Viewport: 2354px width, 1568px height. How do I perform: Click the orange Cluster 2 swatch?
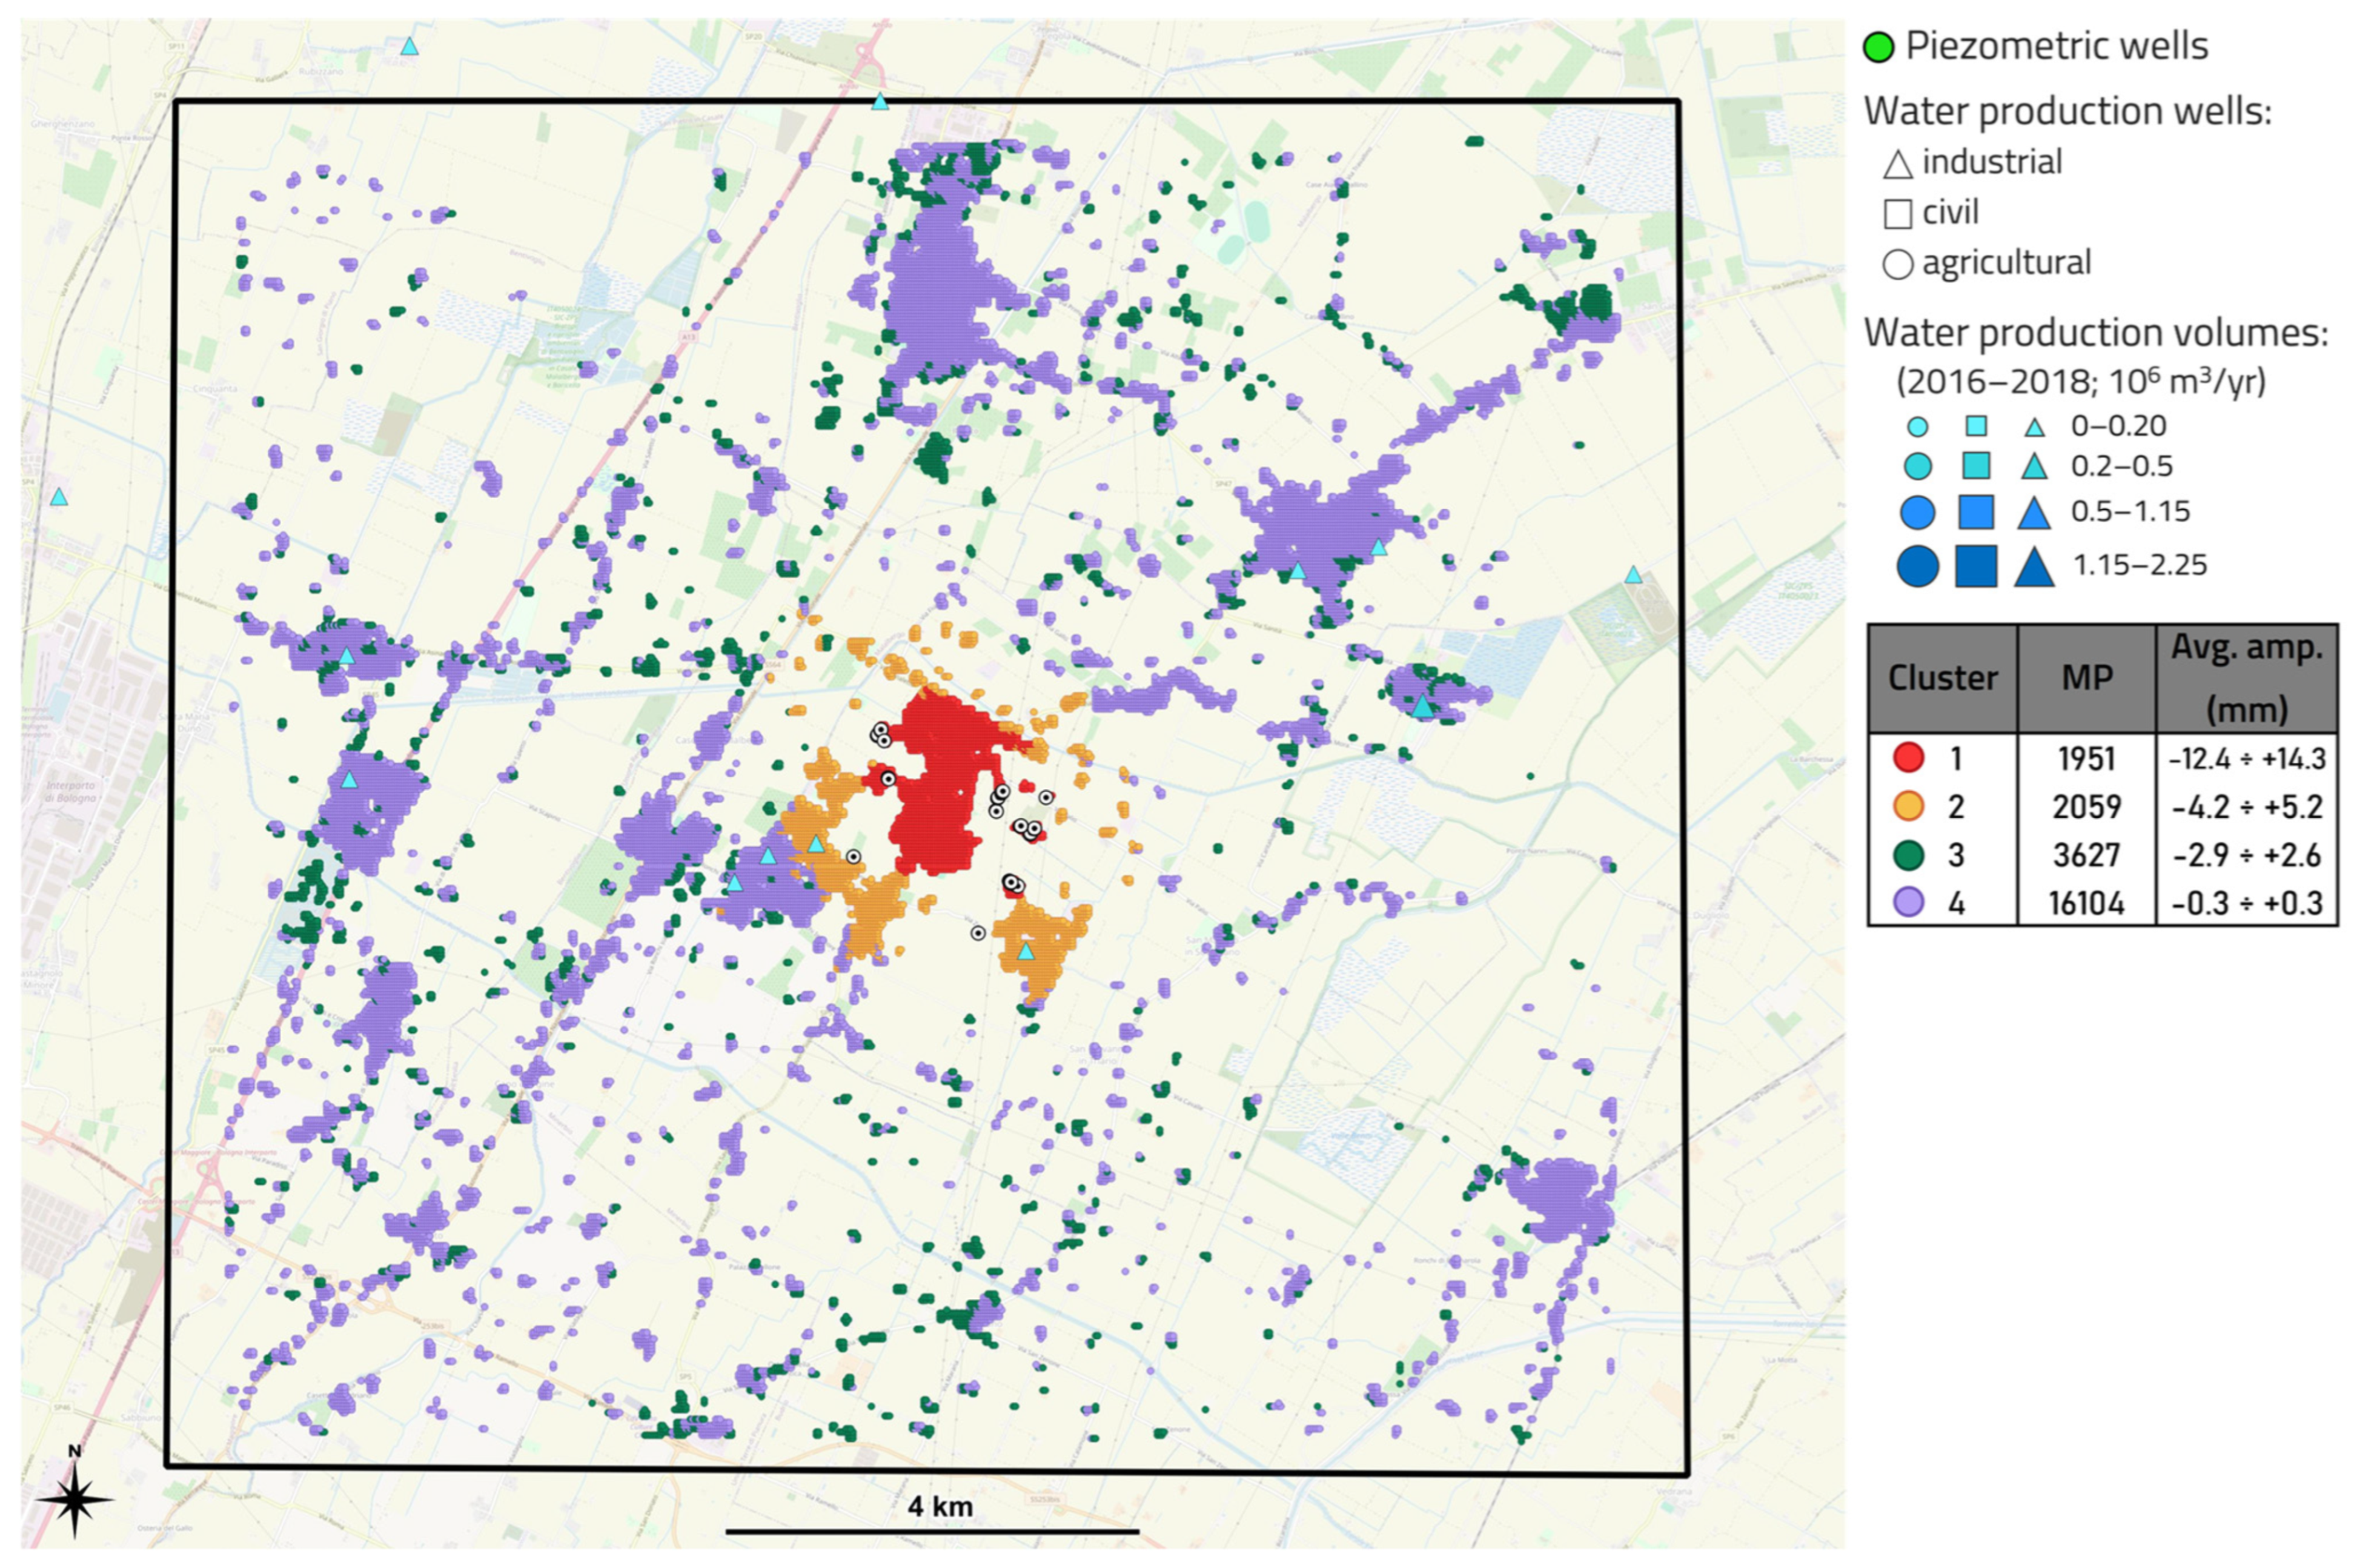(x=1908, y=806)
